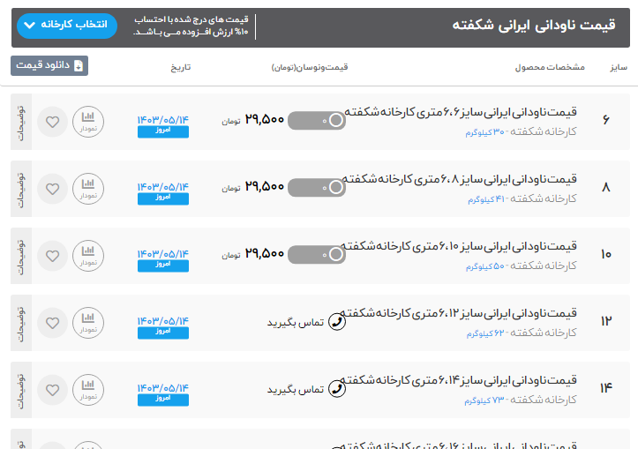Expand توضیحات panel for size 12 row
The width and height of the screenshot is (638, 449).
[x=20, y=322]
